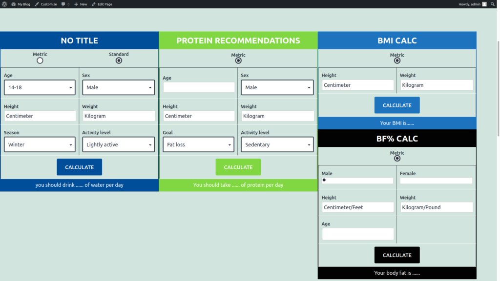Screen dimensions: 500x281
Task: Click 'you should drink' water result text
Action: pos(80,185)
